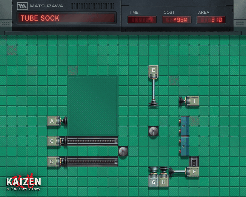Screen dimensions: 246x197
Task: Click the large dark green product area
Action: (93, 106)
